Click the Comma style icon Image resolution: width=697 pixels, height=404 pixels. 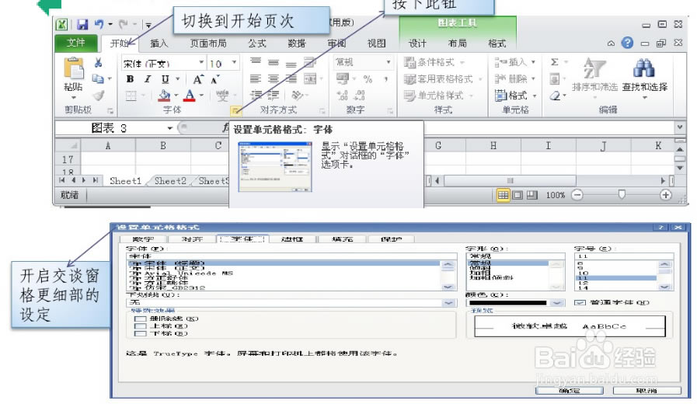[x=386, y=79]
